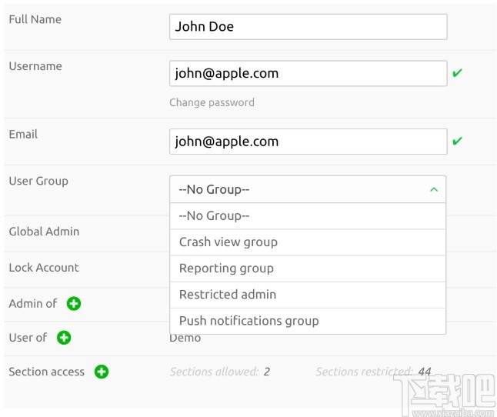The height and width of the screenshot is (417, 497).
Task: Click the Demo app under User of
Action: tap(185, 338)
